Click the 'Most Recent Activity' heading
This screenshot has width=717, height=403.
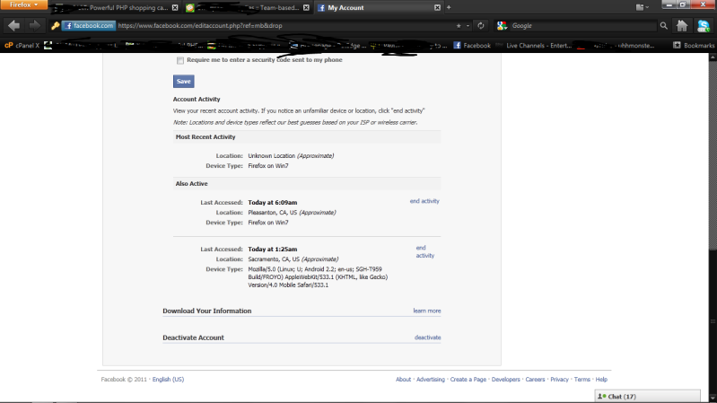[205, 136]
